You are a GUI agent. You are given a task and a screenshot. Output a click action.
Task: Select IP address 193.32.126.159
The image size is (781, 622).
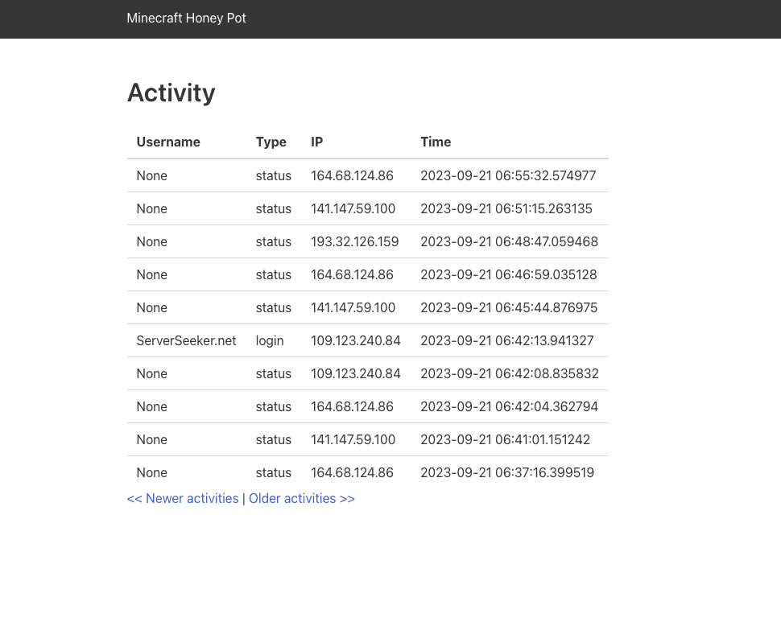tap(354, 241)
